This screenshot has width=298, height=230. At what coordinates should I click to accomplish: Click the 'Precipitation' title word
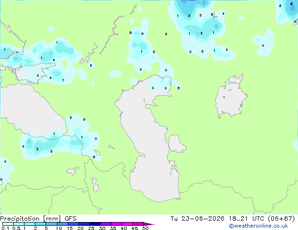[x=20, y=219]
